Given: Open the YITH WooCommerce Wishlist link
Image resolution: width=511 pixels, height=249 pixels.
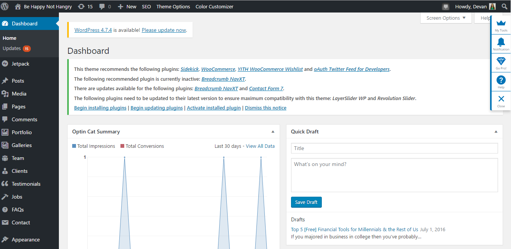Looking at the screenshot, I should click(x=270, y=69).
